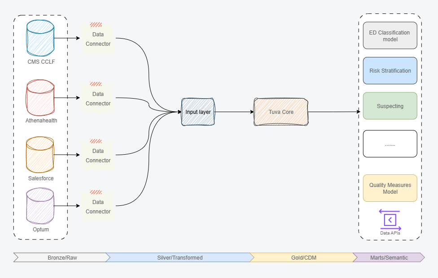Click the Data Connector next to Athenahealth
The width and height of the screenshot is (438, 278).
(x=98, y=99)
